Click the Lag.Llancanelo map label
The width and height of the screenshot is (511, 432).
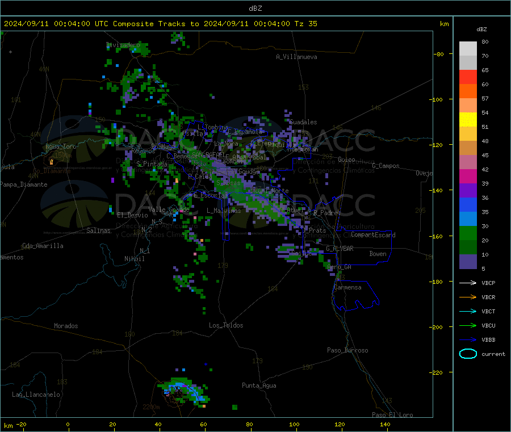pos(36,395)
